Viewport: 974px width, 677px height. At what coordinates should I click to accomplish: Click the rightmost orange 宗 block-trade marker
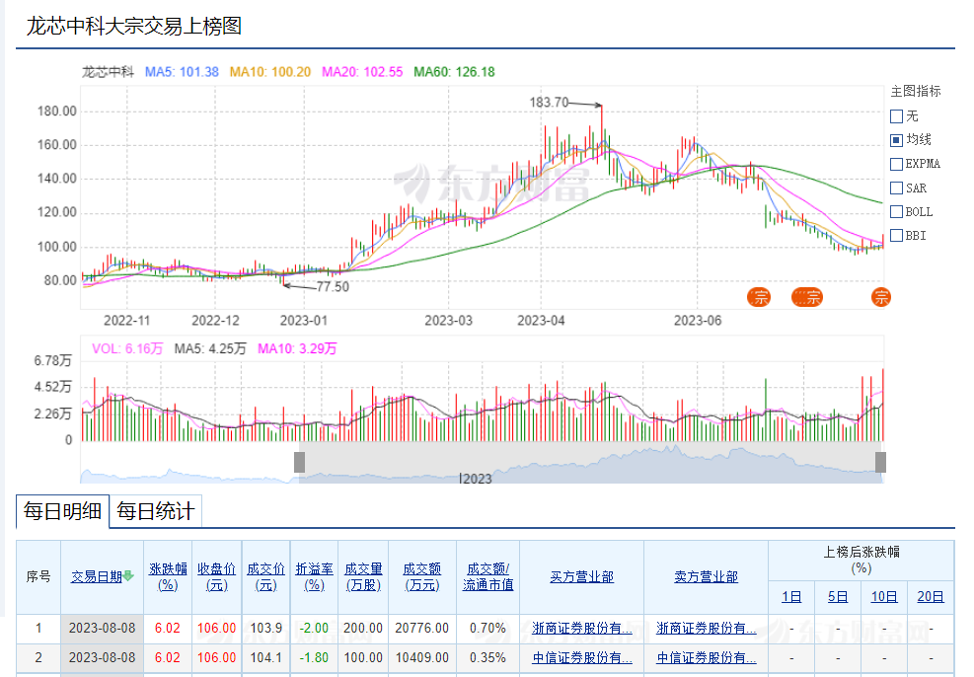(x=881, y=297)
